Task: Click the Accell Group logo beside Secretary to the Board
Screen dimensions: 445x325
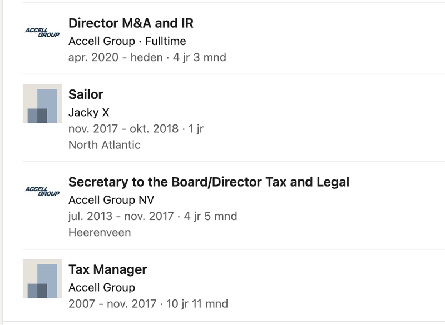Action: (42, 191)
